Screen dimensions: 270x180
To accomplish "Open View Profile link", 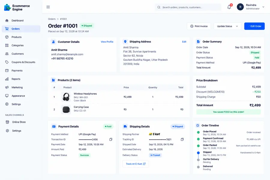I will tap(107, 42).
